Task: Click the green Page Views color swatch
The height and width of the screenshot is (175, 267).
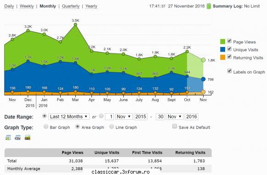Action: pos(222,41)
